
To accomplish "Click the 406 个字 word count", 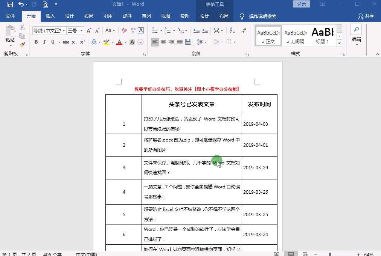I will (x=52, y=254).
